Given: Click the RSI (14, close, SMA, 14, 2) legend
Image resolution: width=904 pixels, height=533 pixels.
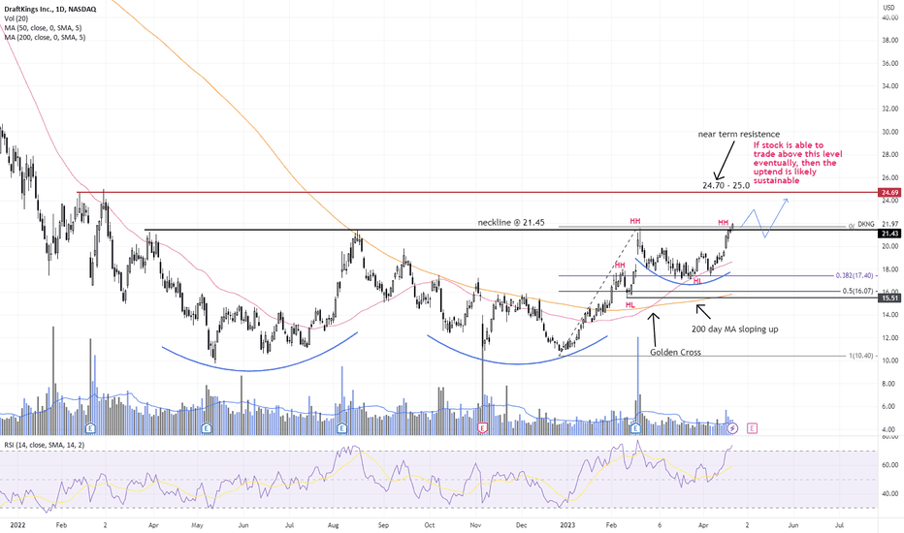Looking at the screenshot, I should point(45,445).
